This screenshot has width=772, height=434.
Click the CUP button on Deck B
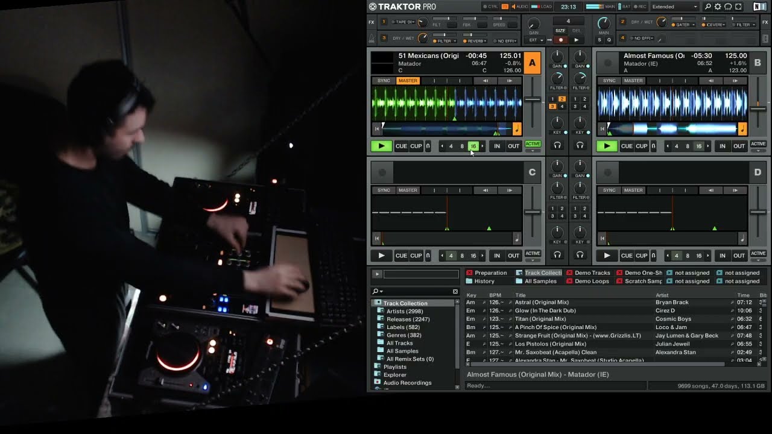pyautogui.click(x=642, y=146)
